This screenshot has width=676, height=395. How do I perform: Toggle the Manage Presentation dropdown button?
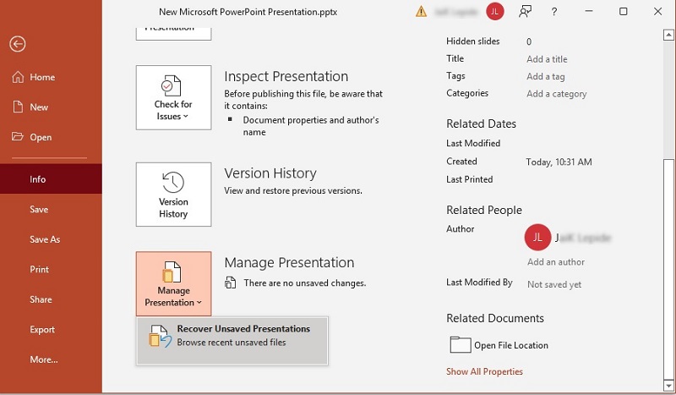(174, 283)
